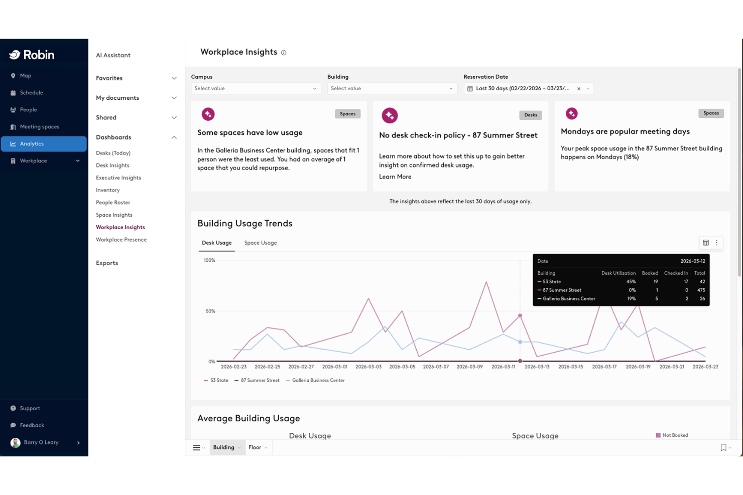Open Schedule via its calendar icon
Viewport: 743px width, 495px height.
click(x=13, y=93)
